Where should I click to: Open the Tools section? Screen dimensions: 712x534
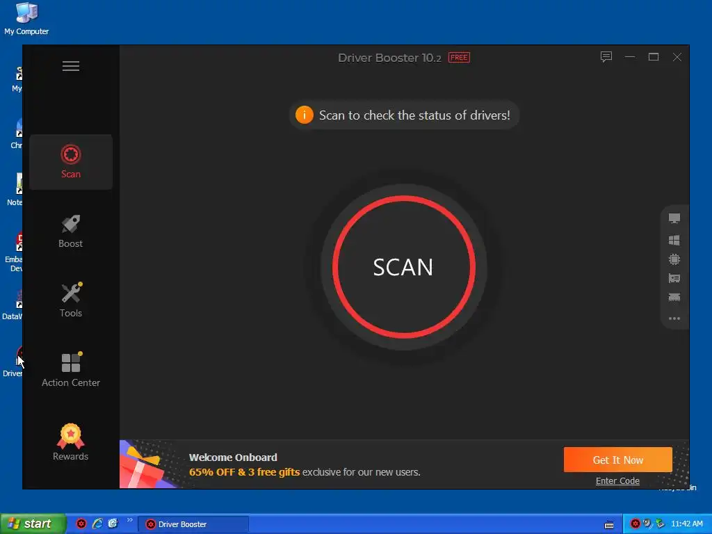[x=71, y=300]
